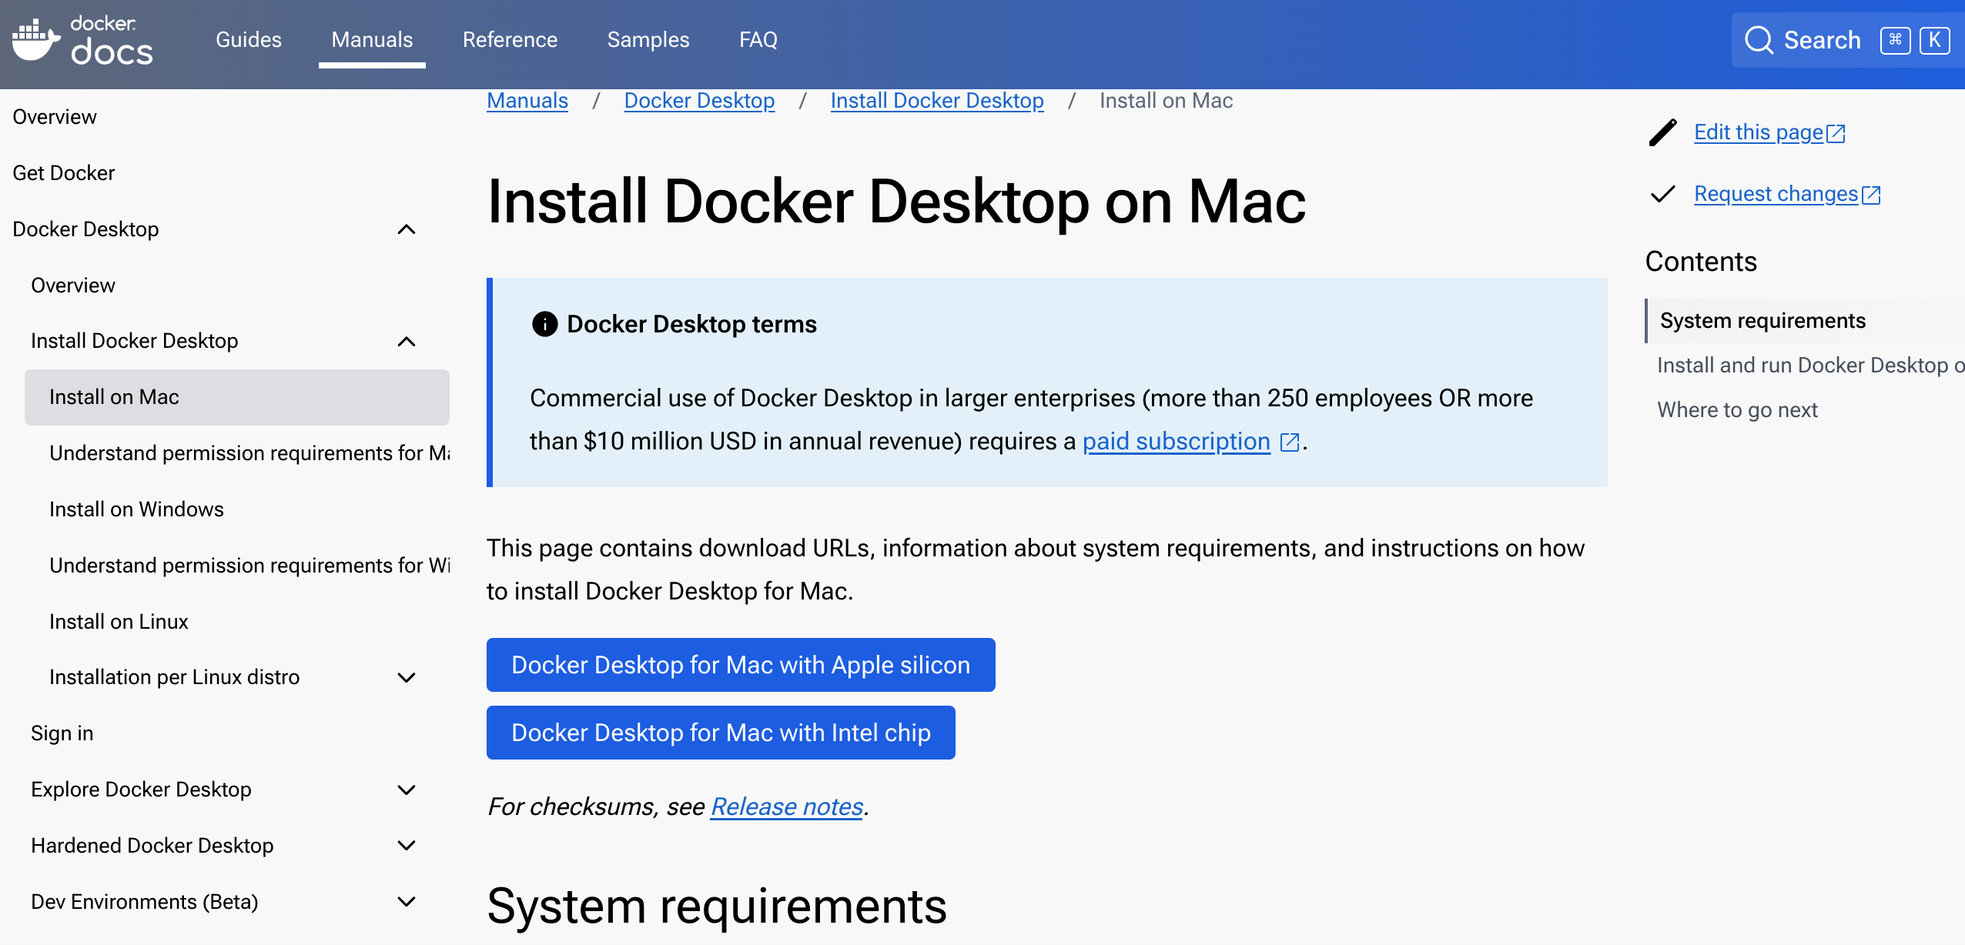Expand Installation per Linux distro
This screenshot has height=945, width=1965.
coord(407,677)
